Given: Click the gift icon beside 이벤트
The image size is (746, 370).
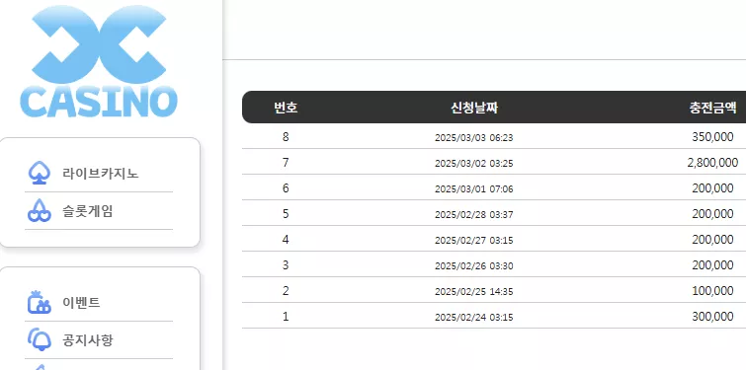Looking at the screenshot, I should tap(39, 302).
